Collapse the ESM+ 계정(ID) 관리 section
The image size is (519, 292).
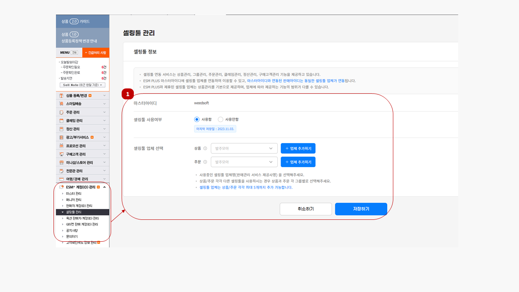(x=104, y=187)
